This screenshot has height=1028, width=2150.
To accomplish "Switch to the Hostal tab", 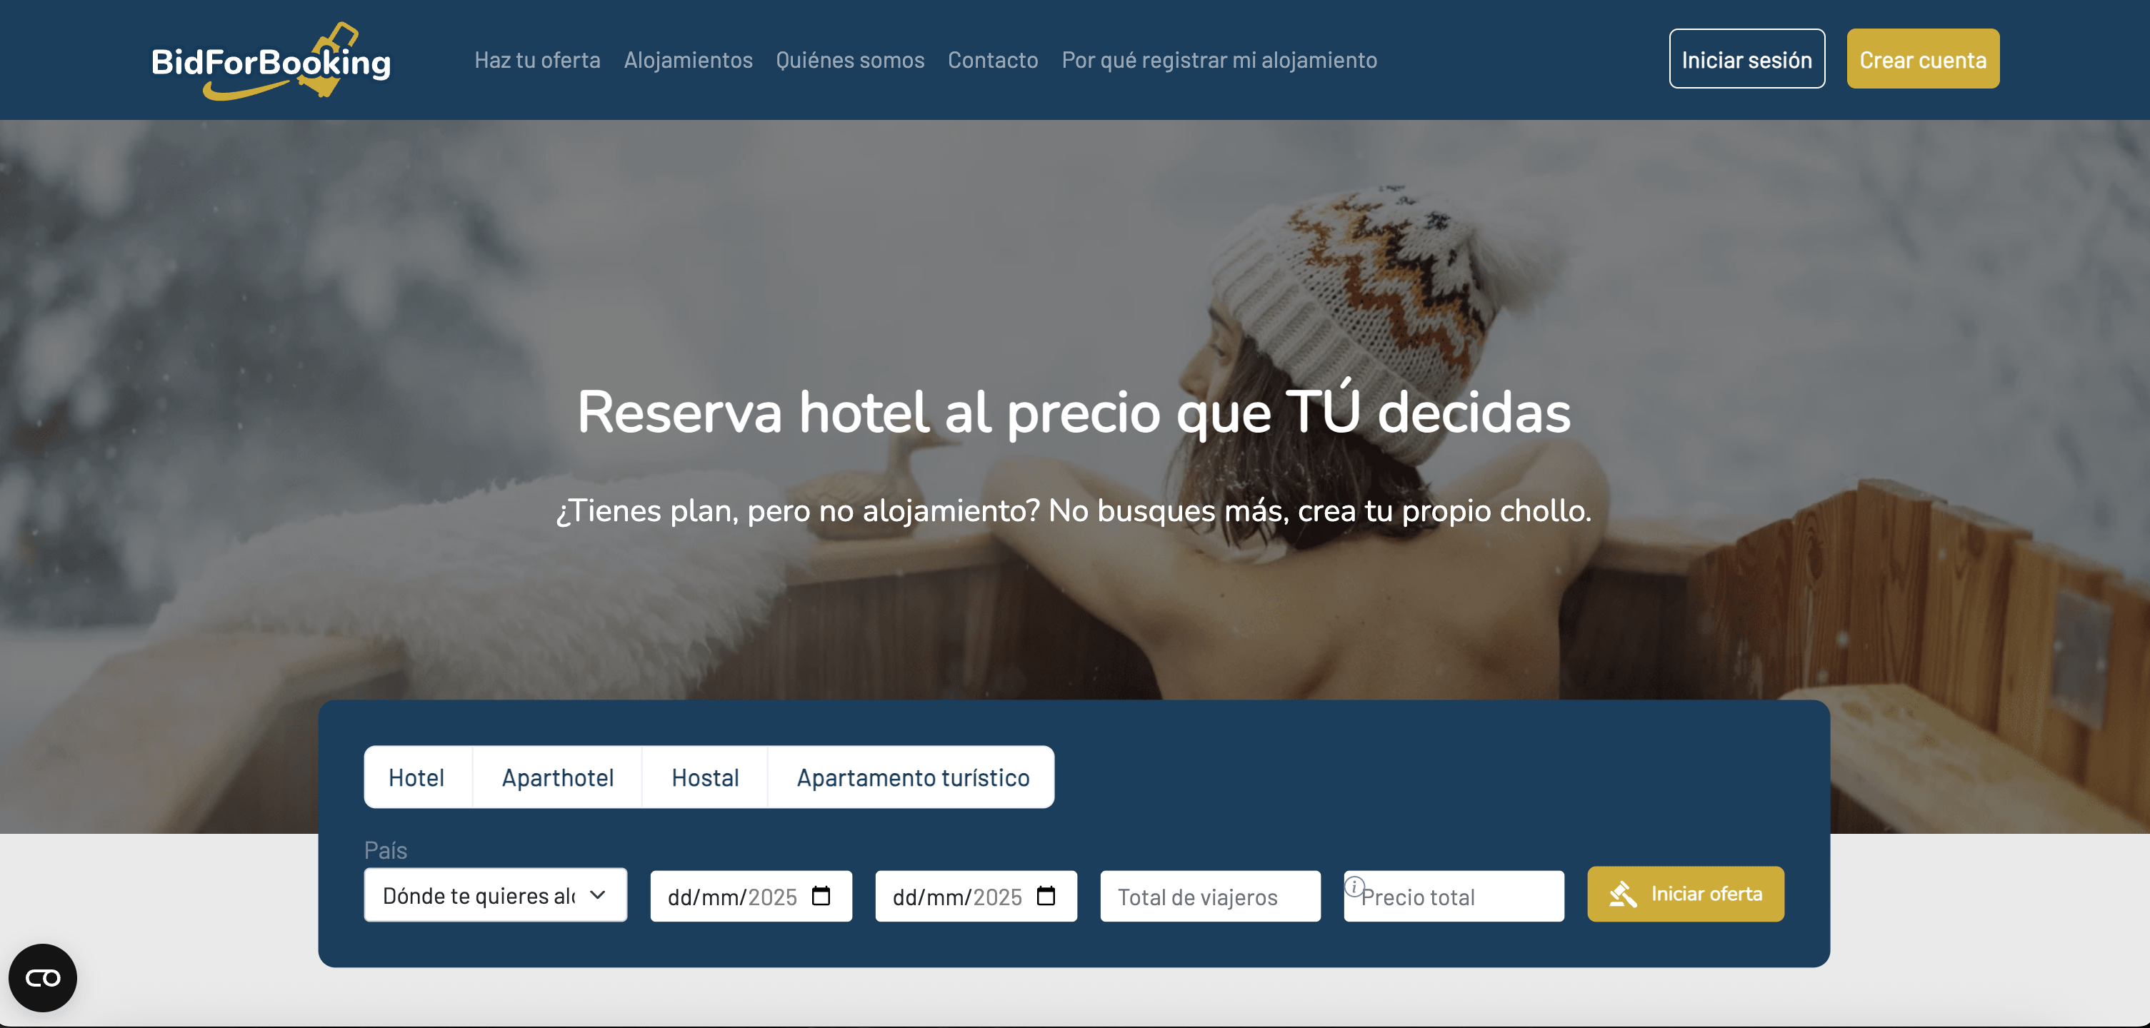I will point(704,777).
